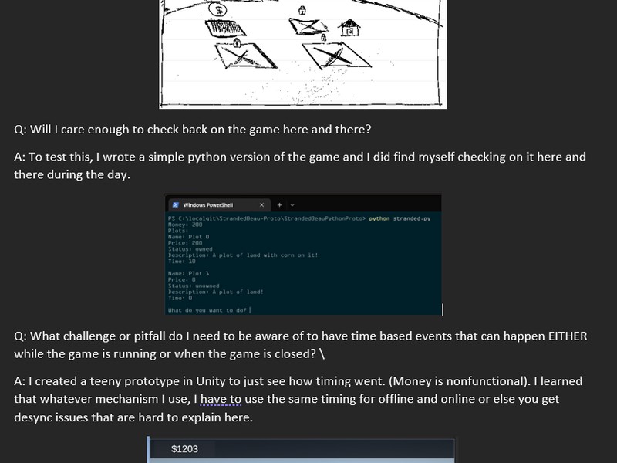Click the bottom-right crossed plot in the sketch

pos(336,55)
